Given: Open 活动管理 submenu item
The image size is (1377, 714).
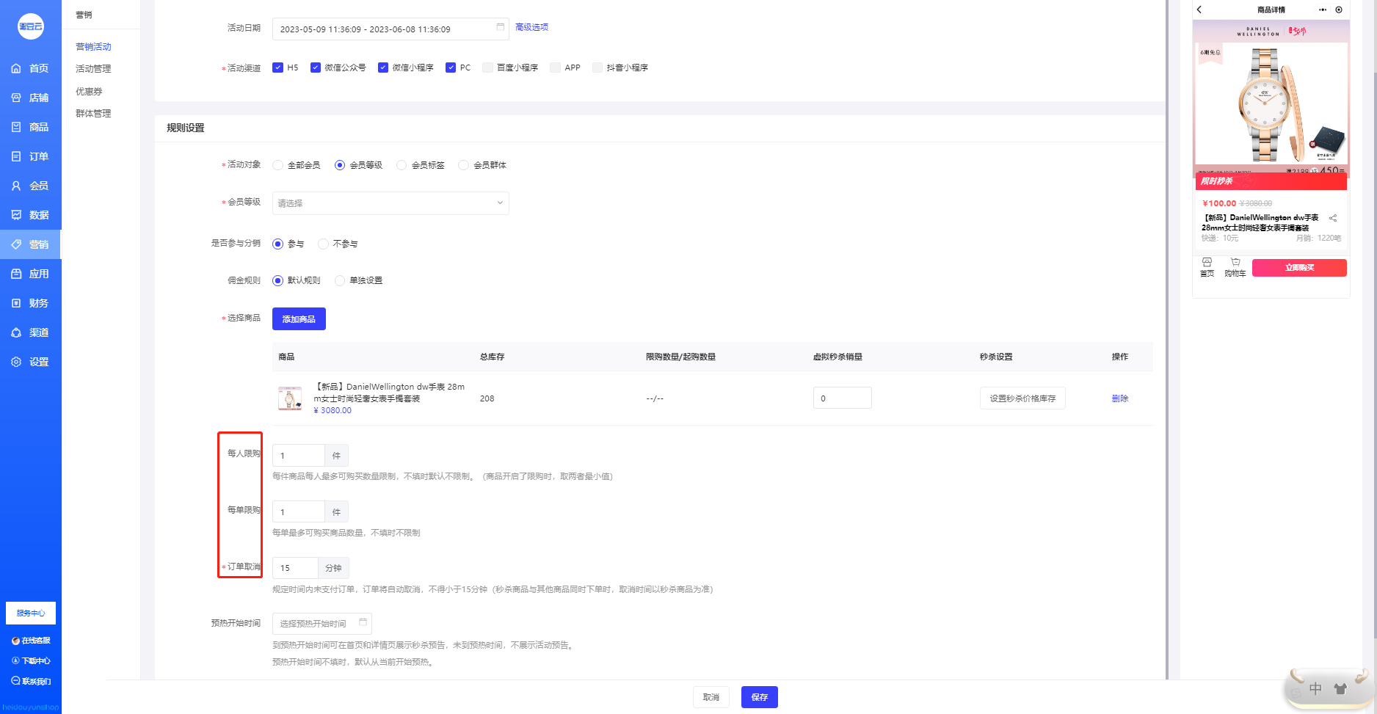Looking at the screenshot, I should click(x=93, y=69).
